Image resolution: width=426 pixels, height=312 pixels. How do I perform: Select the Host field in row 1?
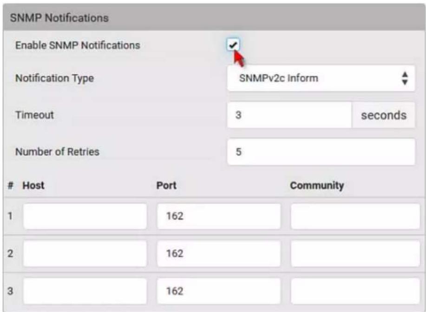click(85, 216)
